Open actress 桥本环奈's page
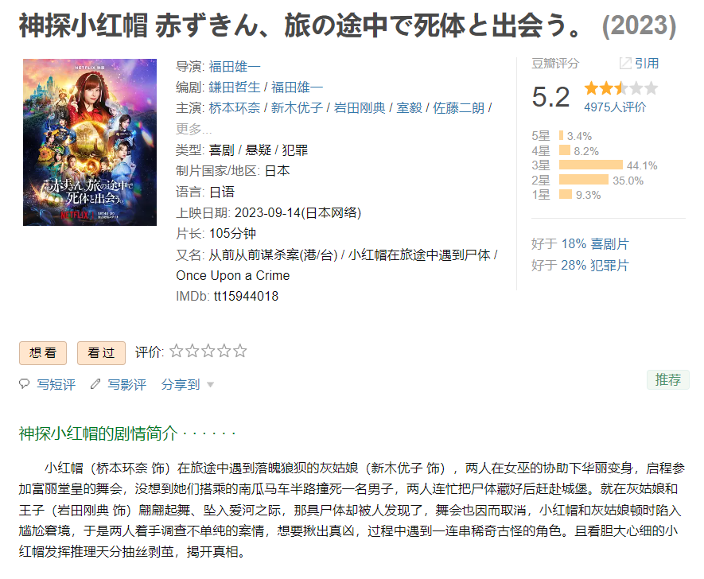Viewport: 704px width, 579px height. (x=235, y=108)
